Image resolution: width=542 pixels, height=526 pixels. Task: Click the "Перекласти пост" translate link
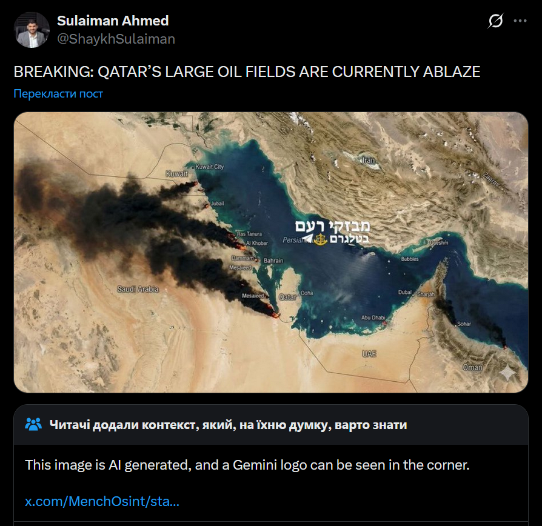(58, 94)
